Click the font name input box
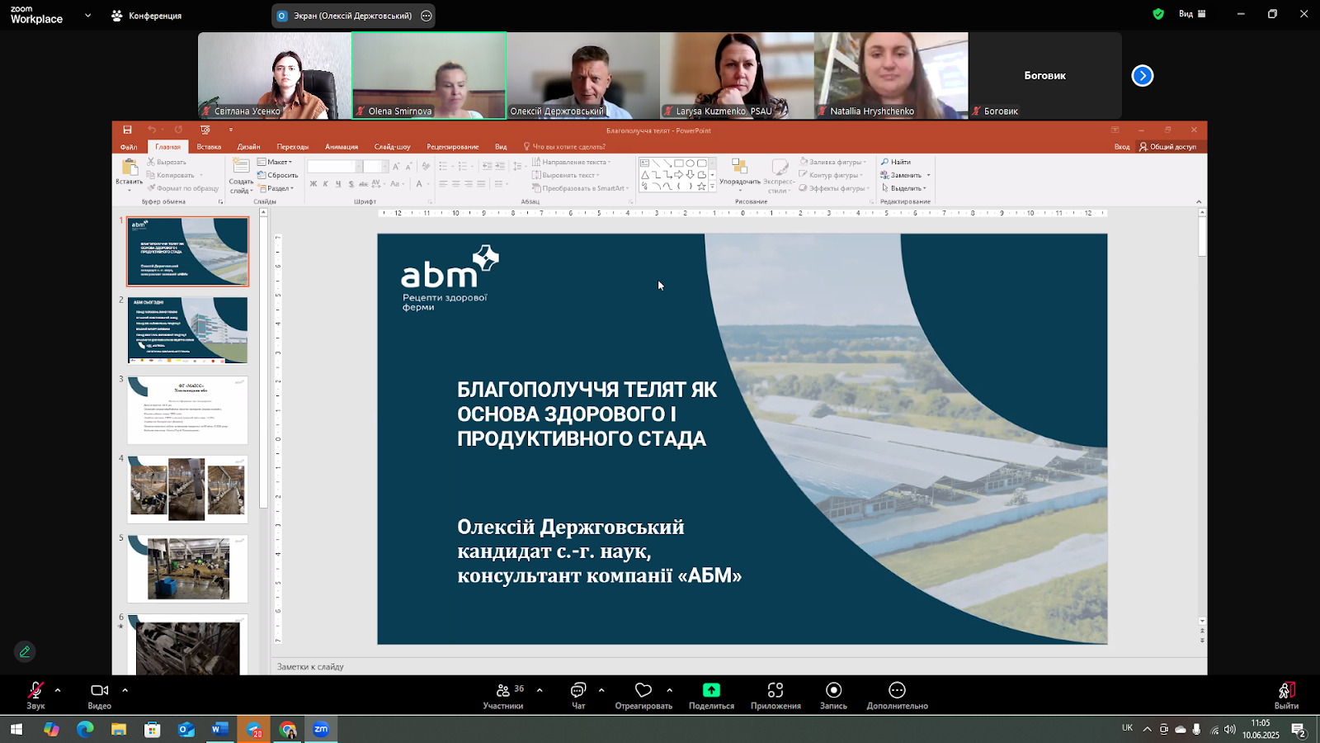The image size is (1320, 743). [333, 166]
